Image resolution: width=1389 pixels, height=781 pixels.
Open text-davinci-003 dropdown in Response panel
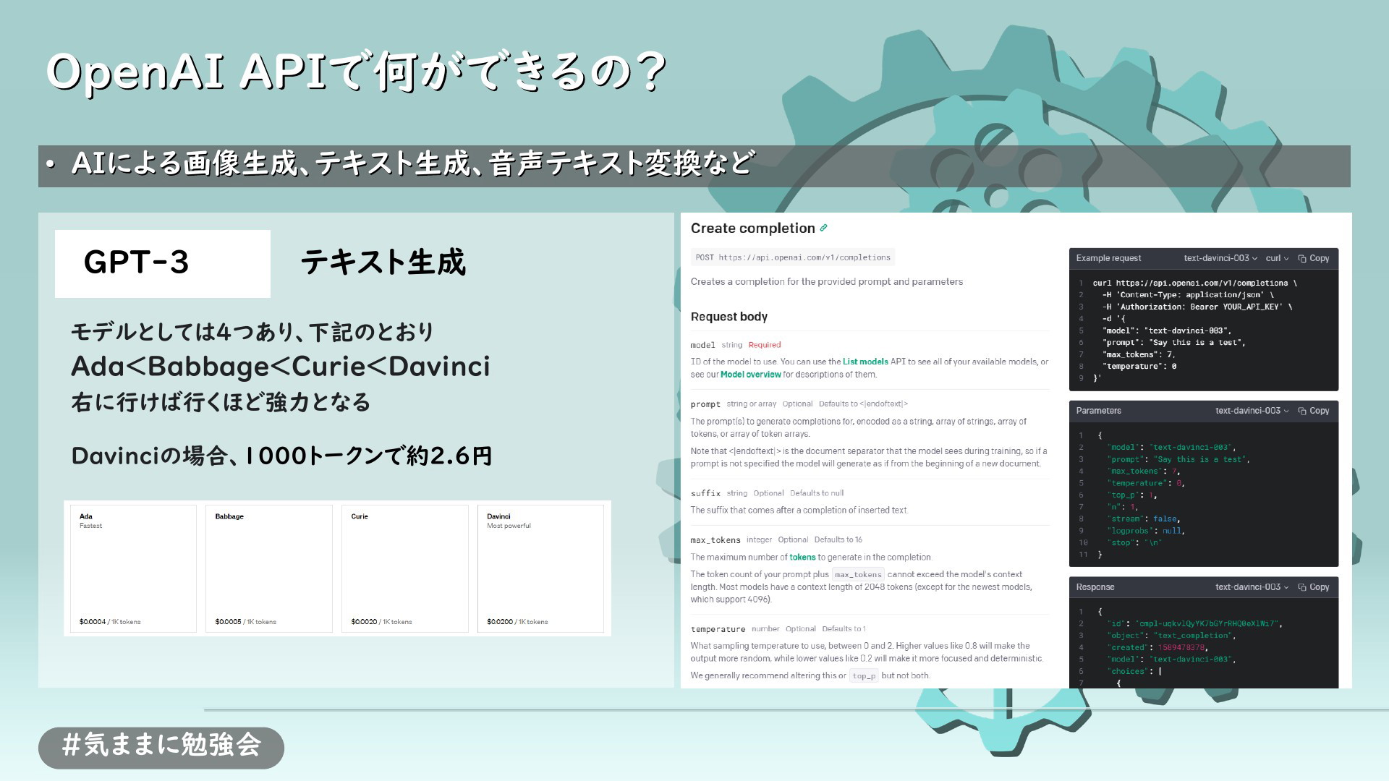click(1252, 587)
